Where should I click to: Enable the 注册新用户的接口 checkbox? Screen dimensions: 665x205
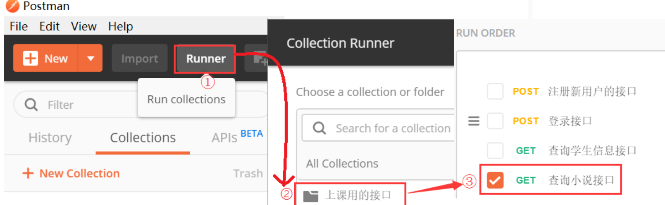(x=495, y=91)
